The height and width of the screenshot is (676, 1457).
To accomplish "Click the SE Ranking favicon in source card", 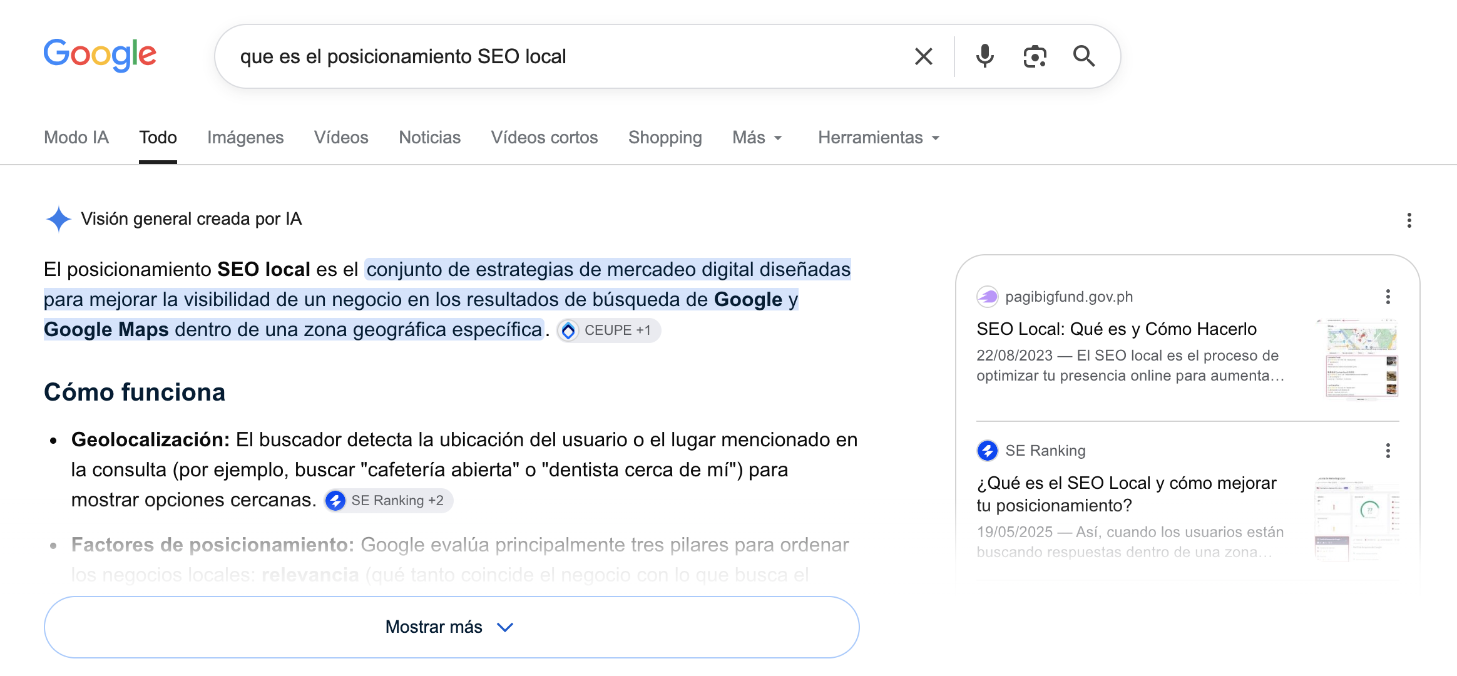I will [988, 451].
